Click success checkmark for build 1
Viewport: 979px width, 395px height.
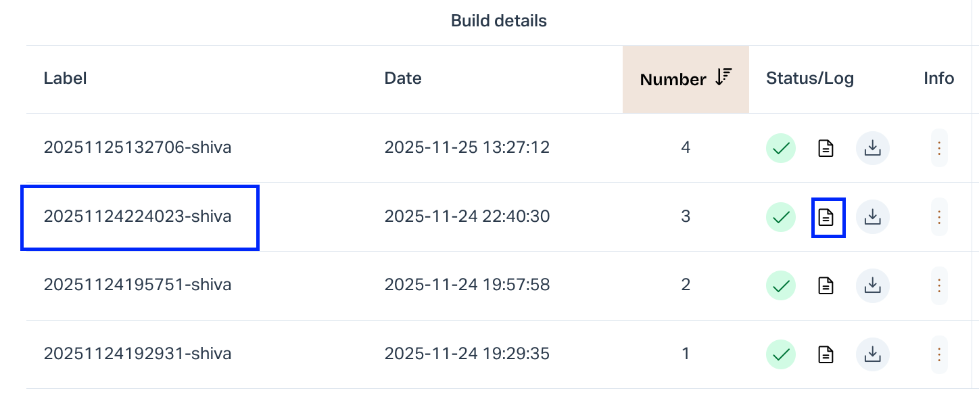[x=781, y=354]
